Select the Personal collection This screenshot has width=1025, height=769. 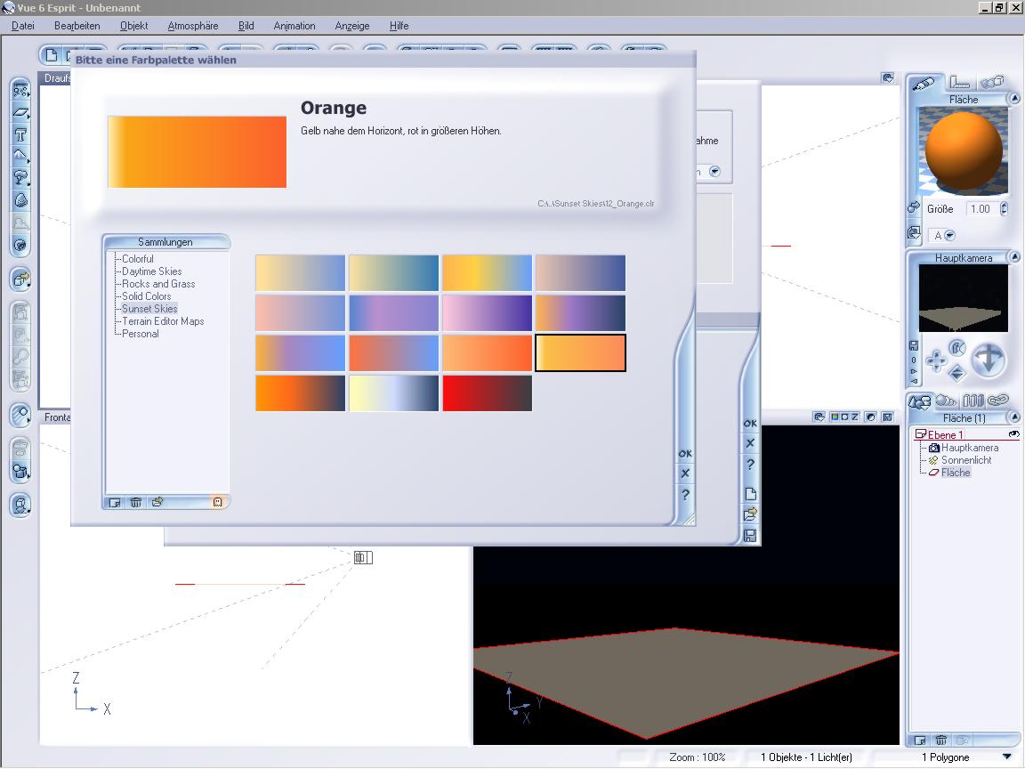pyautogui.click(x=141, y=334)
